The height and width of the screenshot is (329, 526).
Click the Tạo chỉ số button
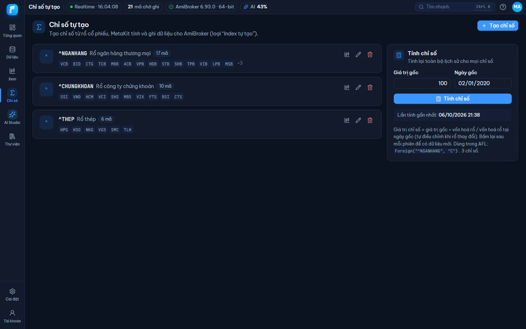498,26
